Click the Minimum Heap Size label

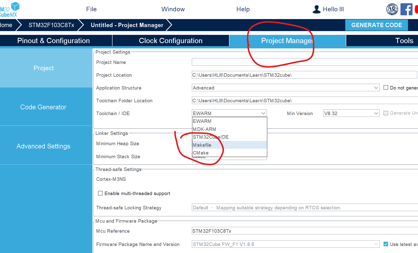[x=117, y=143]
